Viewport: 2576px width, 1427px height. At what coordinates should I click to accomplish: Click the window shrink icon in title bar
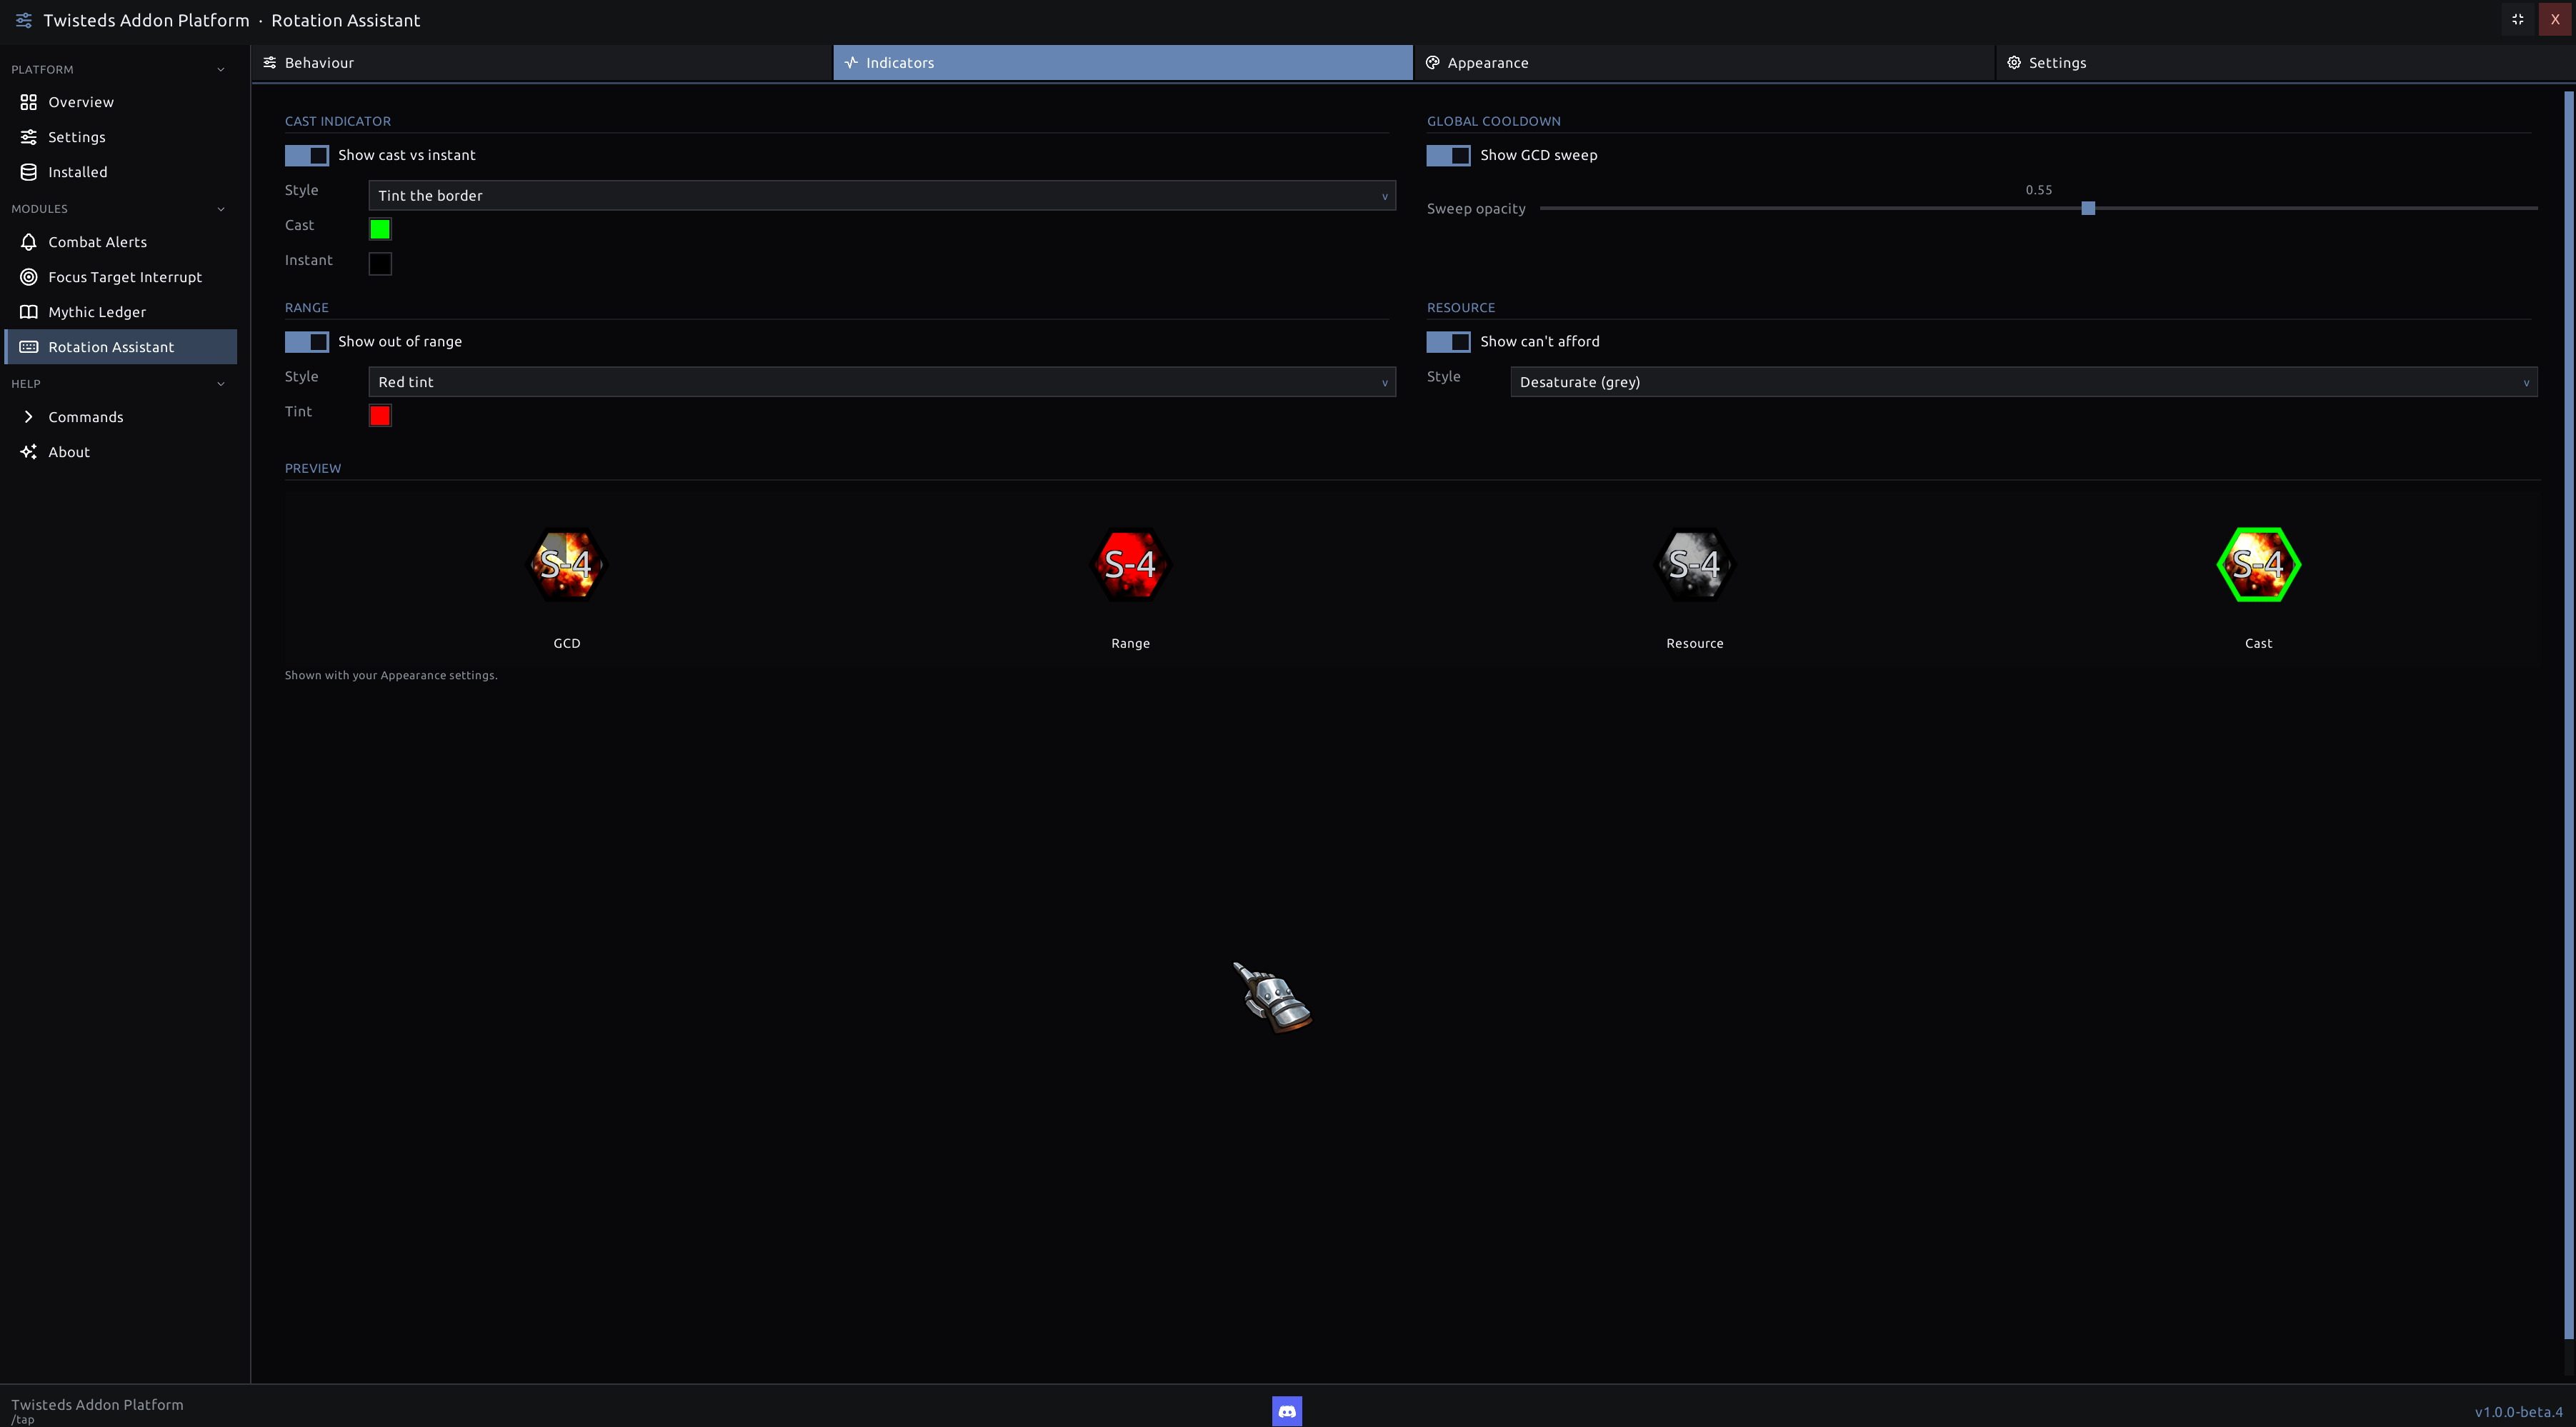pos(2518,19)
